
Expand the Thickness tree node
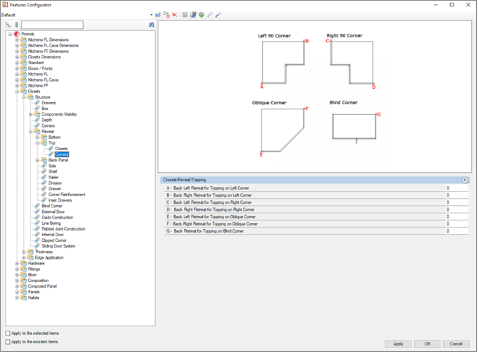click(x=24, y=252)
